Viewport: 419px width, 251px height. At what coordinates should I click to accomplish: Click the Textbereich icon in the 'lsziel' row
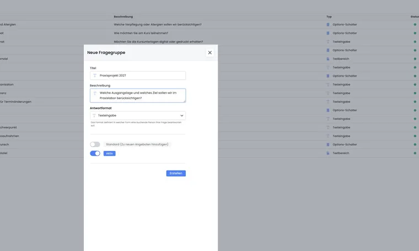point(328,153)
